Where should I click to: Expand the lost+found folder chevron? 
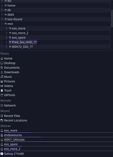(2, 19)
